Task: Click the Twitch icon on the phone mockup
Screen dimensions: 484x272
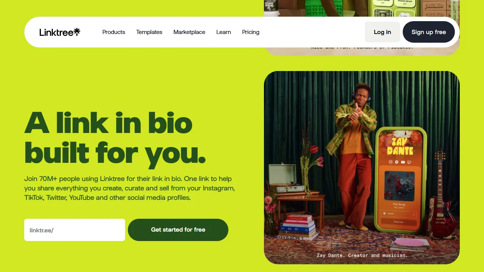Action: coord(409,162)
